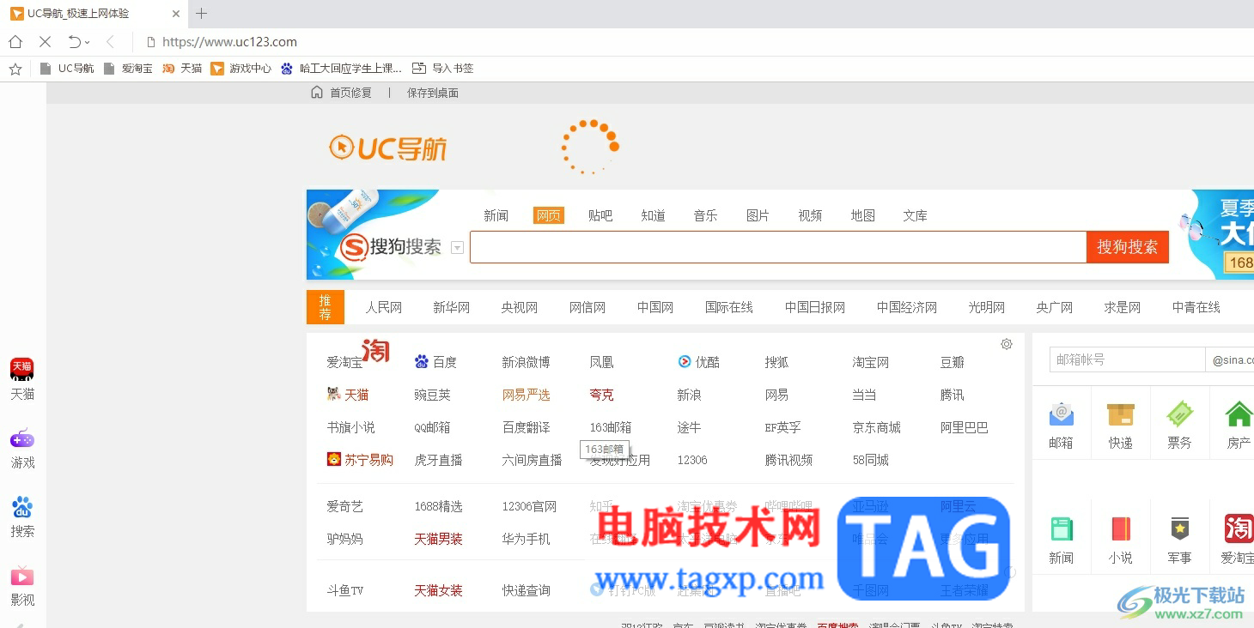The height and width of the screenshot is (628, 1254).
Task: Open UC导航 bookmark
Action: 68,69
